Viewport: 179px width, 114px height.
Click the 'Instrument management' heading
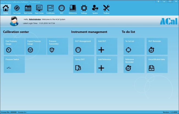coord(89,32)
